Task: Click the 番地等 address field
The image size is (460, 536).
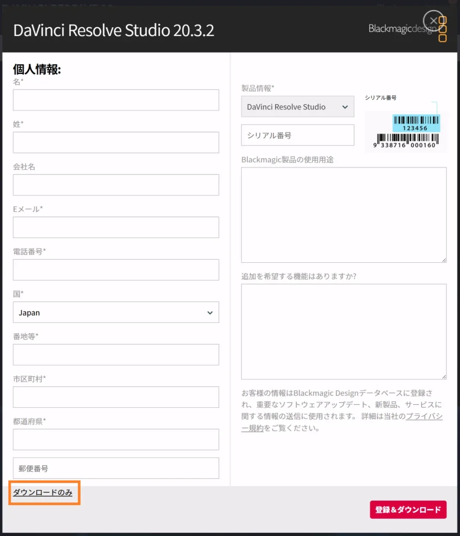Action: point(116,354)
